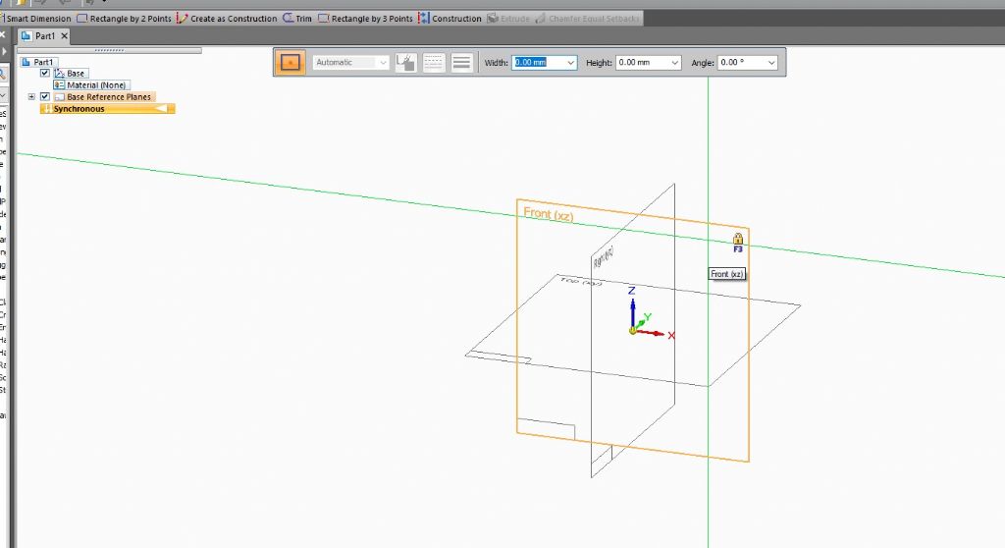Click the Top (xy) plane label
The width and height of the screenshot is (1005, 548).
(581, 281)
